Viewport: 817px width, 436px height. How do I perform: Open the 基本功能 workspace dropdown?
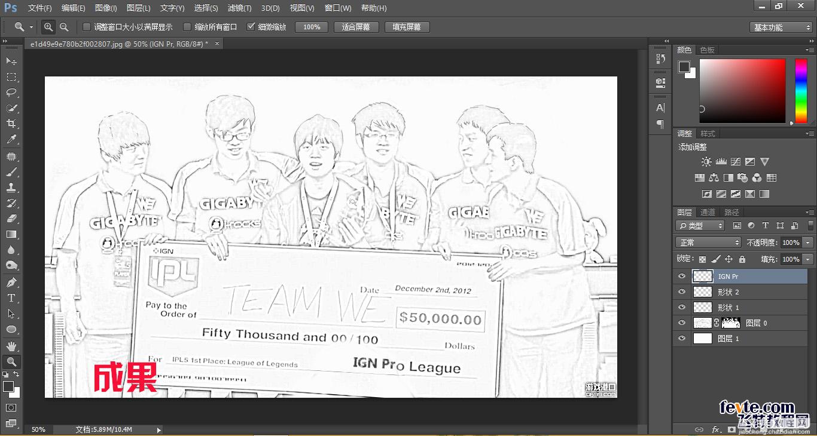[x=781, y=27]
